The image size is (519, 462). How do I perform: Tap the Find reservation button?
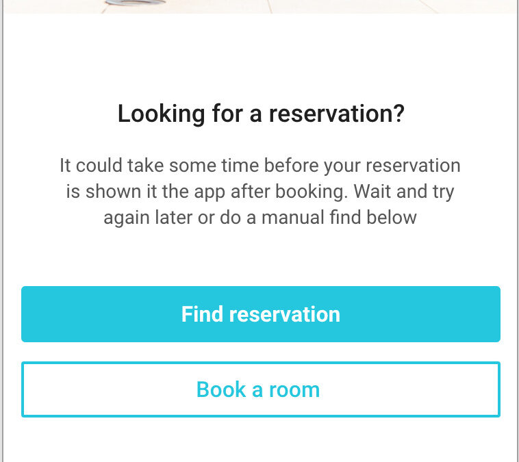[261, 314]
